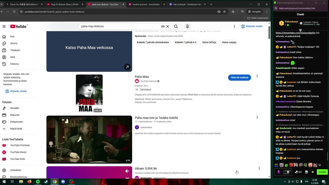
Task: Open YouTube Music in the sidebar
Action: coord(19,152)
